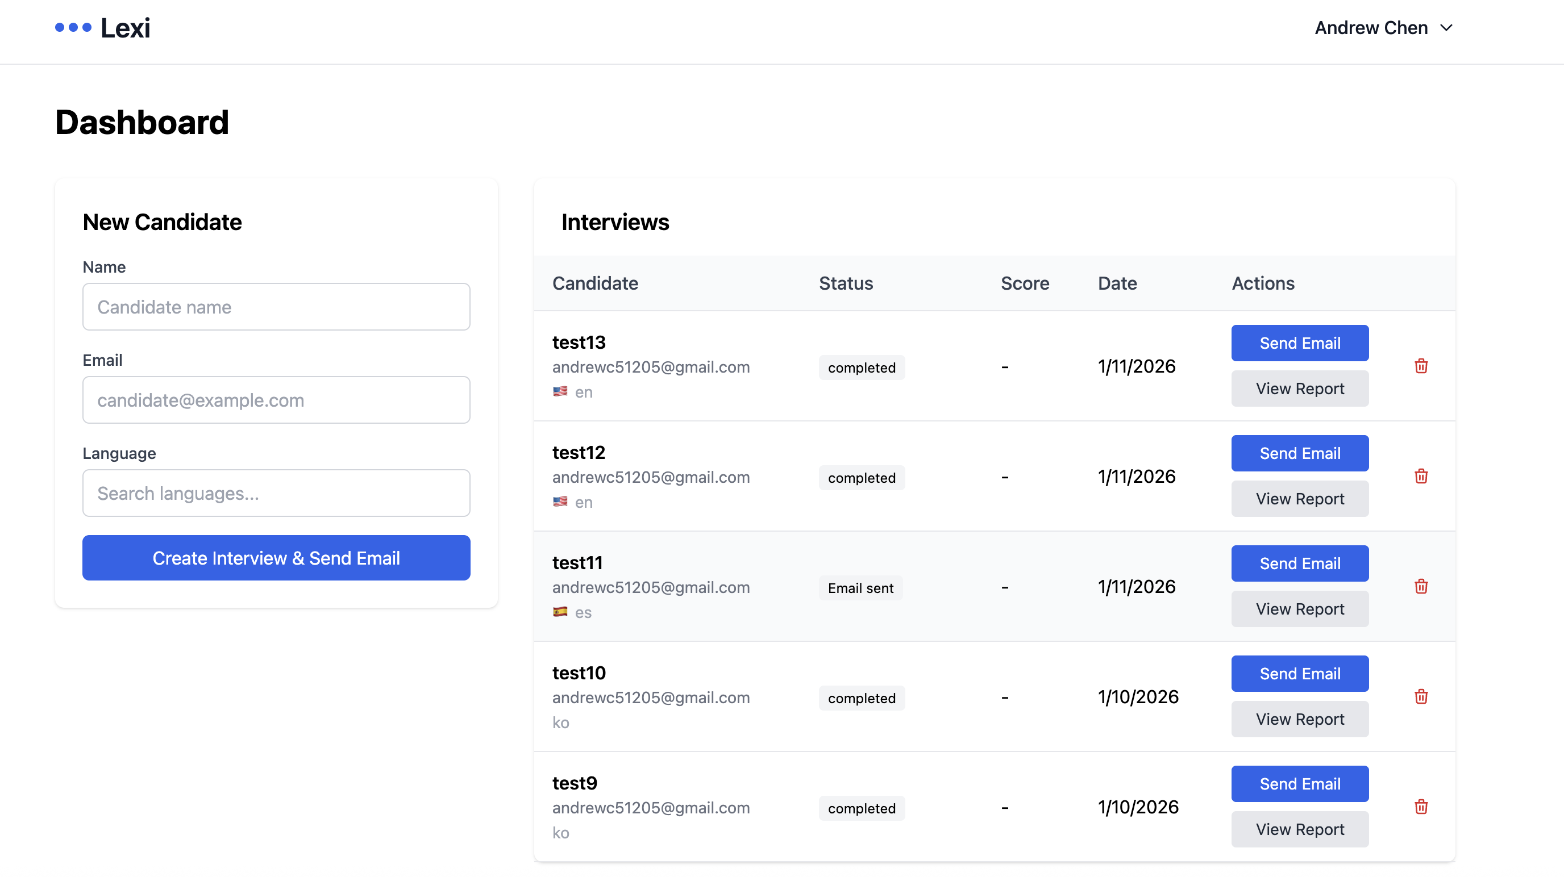Click the candidate email input field
Viewport: 1564px width, 877px height.
coord(276,400)
